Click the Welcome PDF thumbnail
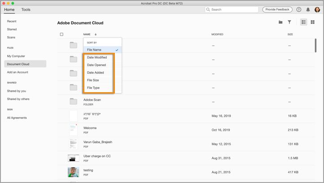Viewport: 324px width, 183px height. [x=73, y=130]
